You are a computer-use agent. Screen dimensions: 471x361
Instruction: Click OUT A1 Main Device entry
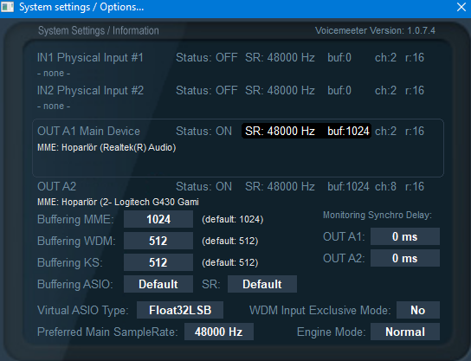click(x=238, y=148)
